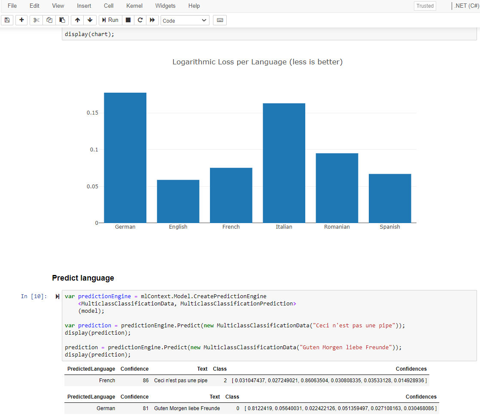480x417 pixels.
Task: Open the Cell menu
Action: point(109,6)
